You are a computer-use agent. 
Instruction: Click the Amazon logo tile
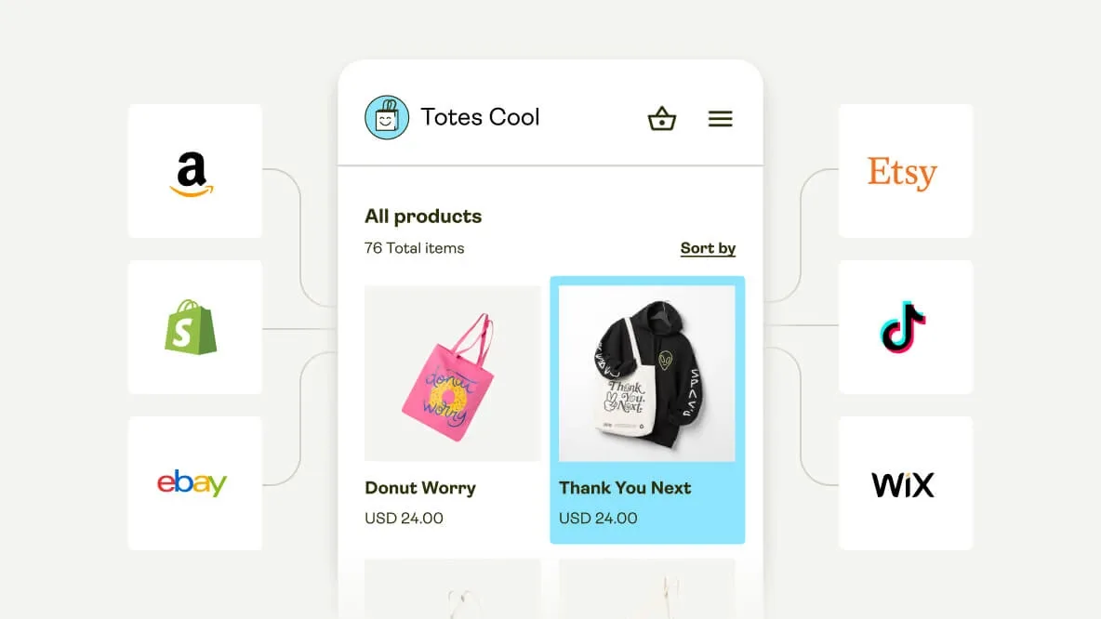pos(195,171)
